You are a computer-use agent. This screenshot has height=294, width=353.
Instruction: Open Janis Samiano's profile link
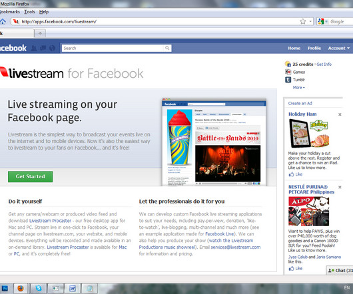coord(328,257)
